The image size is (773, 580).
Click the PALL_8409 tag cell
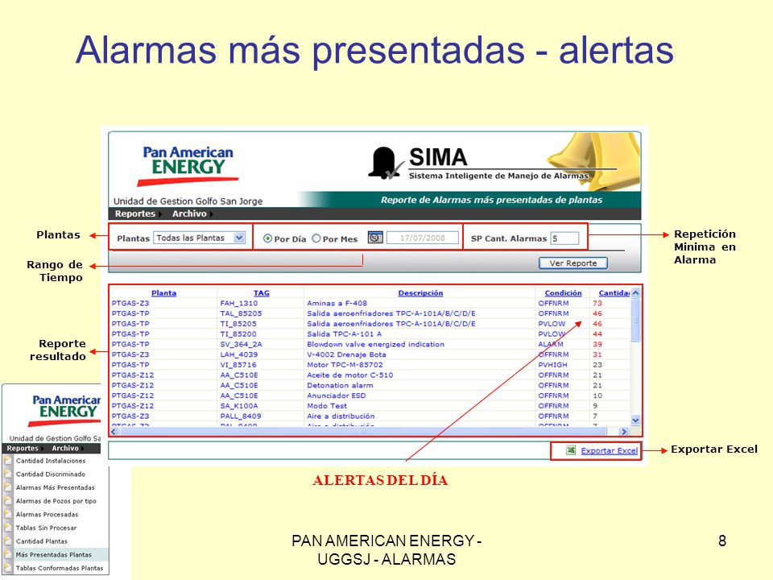point(241,416)
